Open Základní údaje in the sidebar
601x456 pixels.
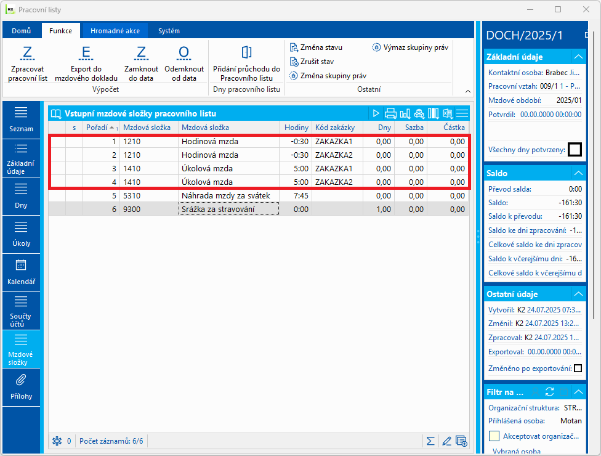pyautogui.click(x=21, y=158)
